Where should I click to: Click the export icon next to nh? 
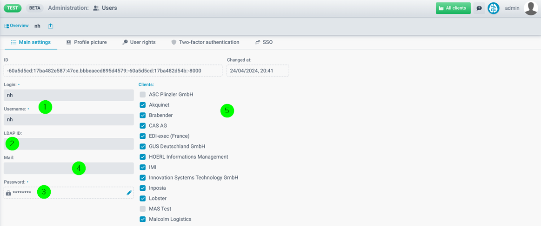click(51, 26)
